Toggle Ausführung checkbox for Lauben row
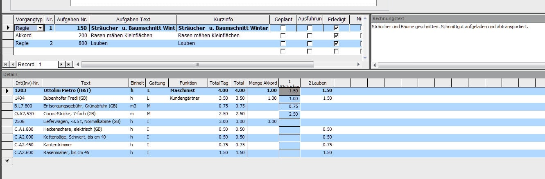This screenshot has width=545, height=179. 310,44
